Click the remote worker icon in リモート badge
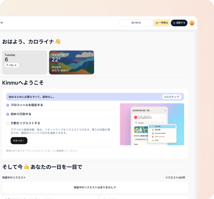 7,65
